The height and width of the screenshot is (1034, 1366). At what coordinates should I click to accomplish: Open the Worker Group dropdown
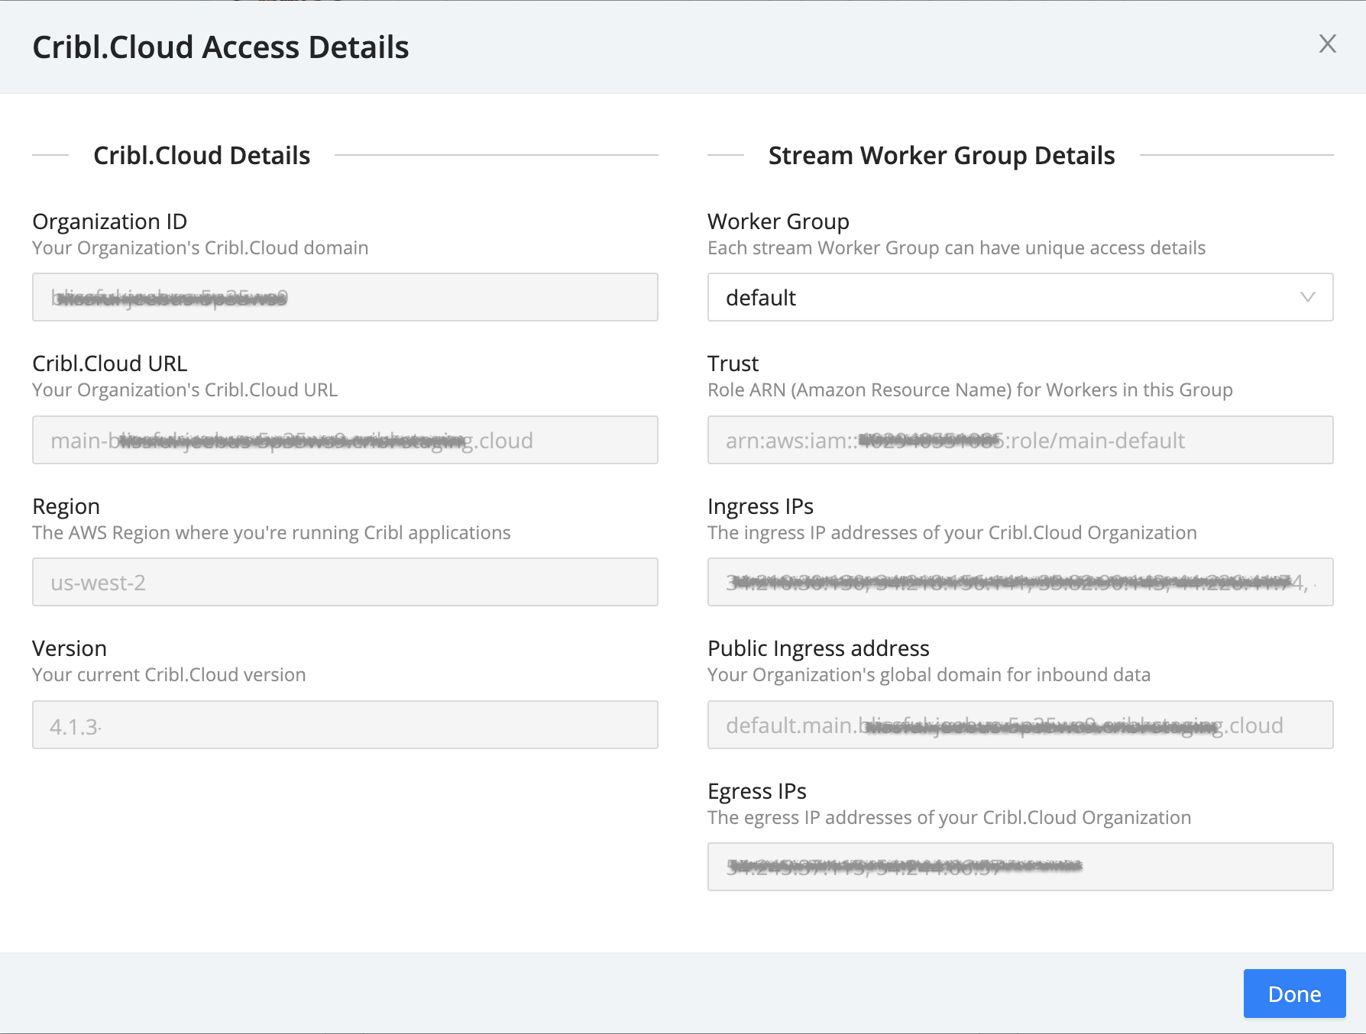point(1020,298)
